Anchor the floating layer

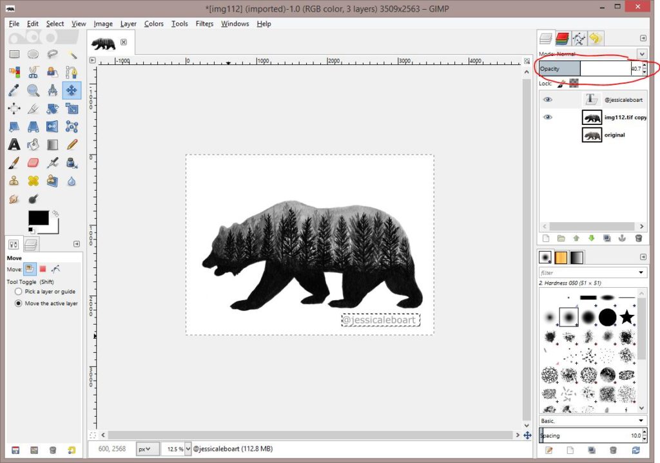click(x=622, y=238)
